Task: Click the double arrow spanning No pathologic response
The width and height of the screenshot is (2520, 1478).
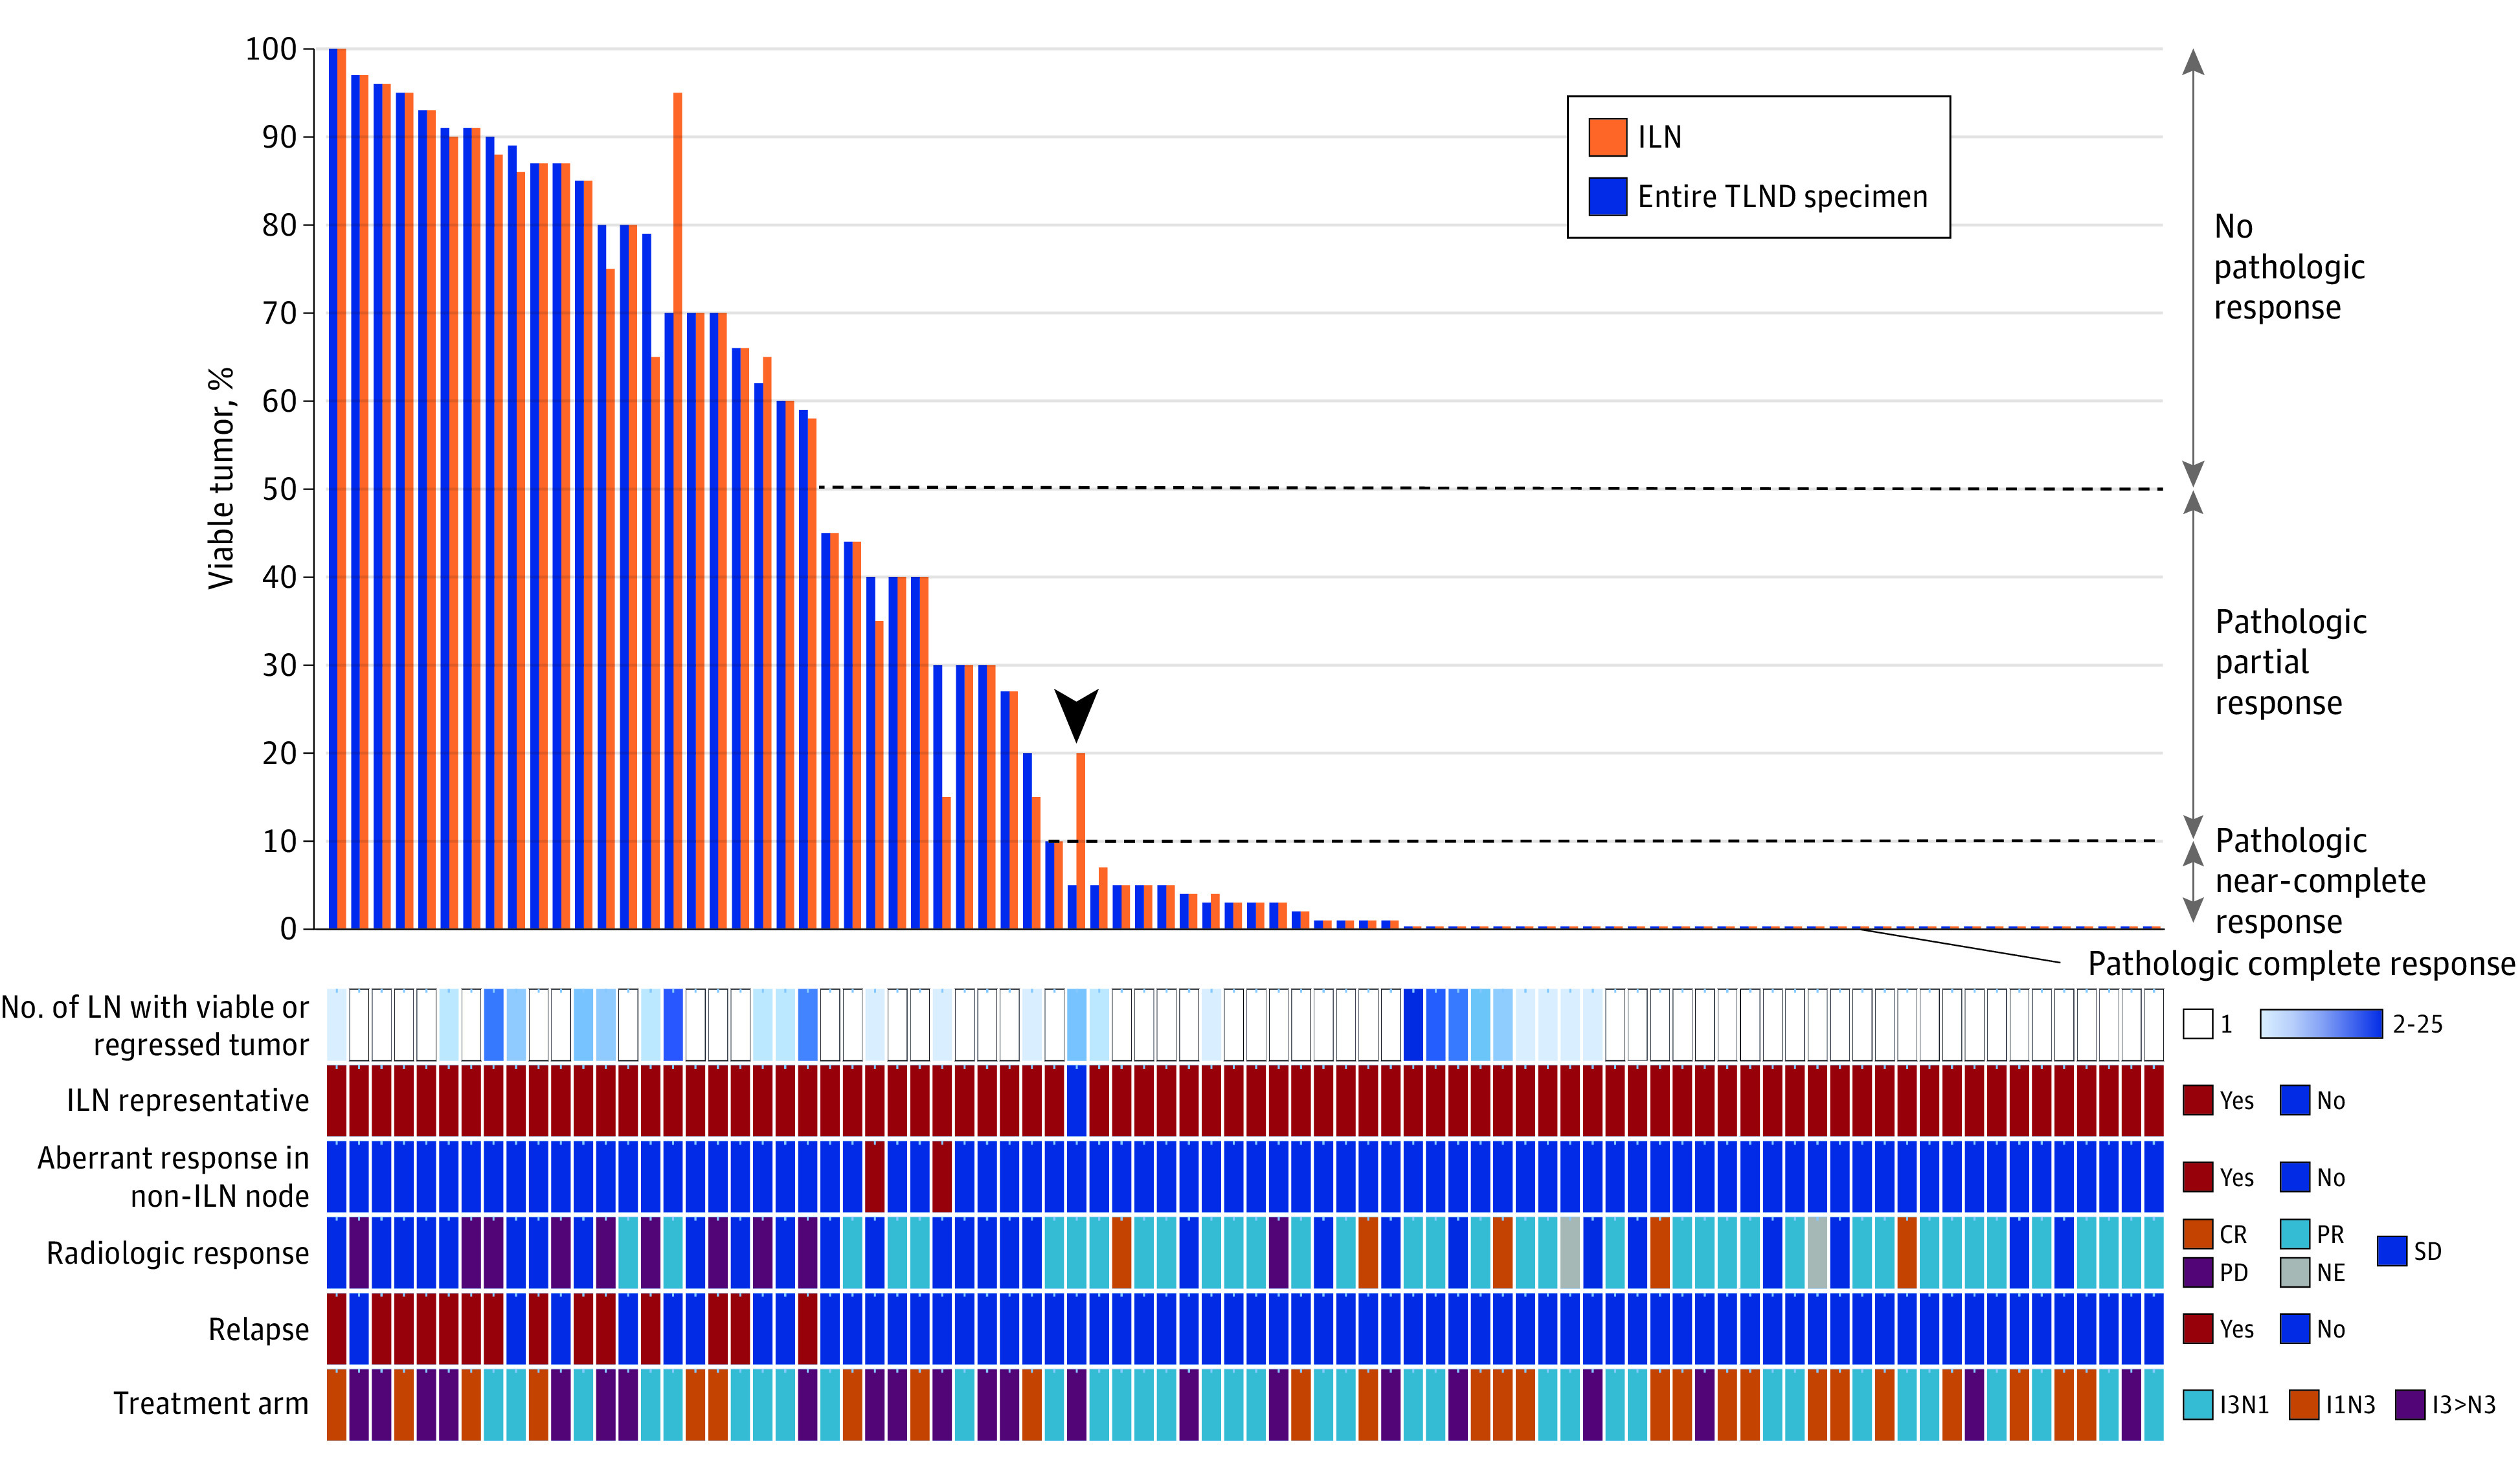Action: [2193, 268]
